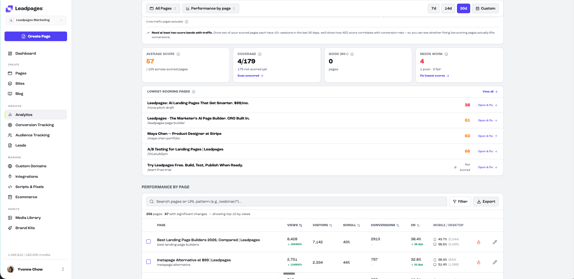574x279 pixels.
Task: Open Conversion Tracking
Action: point(36,125)
